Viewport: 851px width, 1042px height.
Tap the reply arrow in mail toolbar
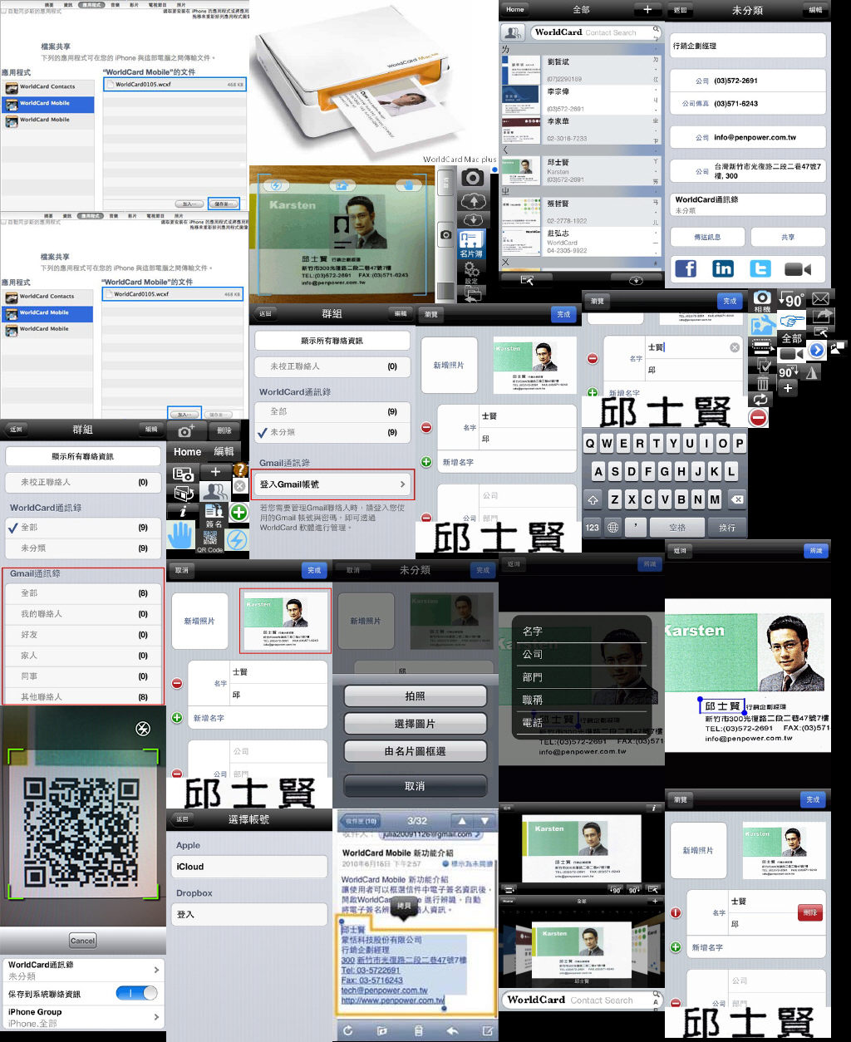pos(452,1030)
